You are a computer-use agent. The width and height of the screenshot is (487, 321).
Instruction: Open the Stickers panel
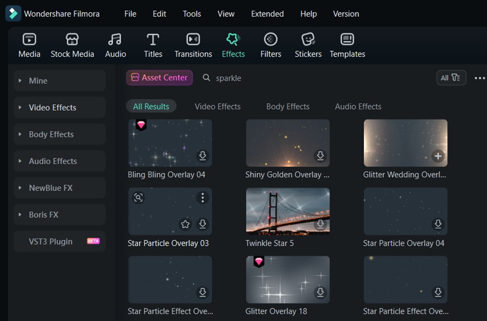pos(308,45)
